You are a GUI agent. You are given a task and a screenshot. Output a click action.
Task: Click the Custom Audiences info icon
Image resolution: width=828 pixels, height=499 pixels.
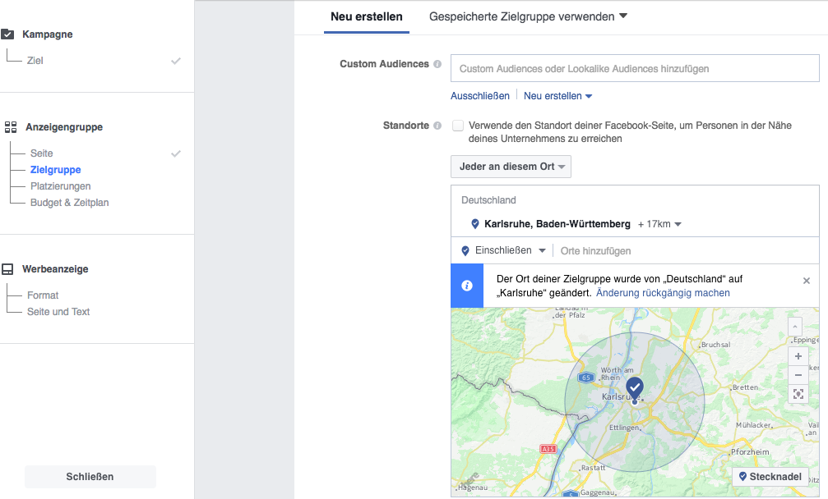[x=437, y=64]
